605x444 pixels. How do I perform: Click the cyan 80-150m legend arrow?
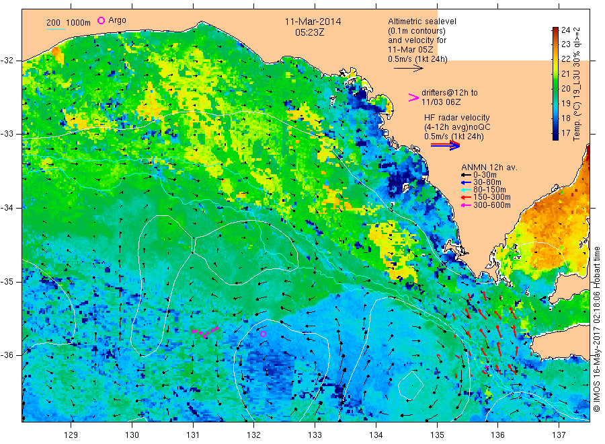pos(466,190)
